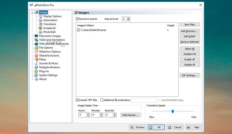The height and width of the screenshot is (134, 232).
Task: Uncheck the C:\Users\Public\Pictures folder checkbox
Action: [x=79, y=30]
